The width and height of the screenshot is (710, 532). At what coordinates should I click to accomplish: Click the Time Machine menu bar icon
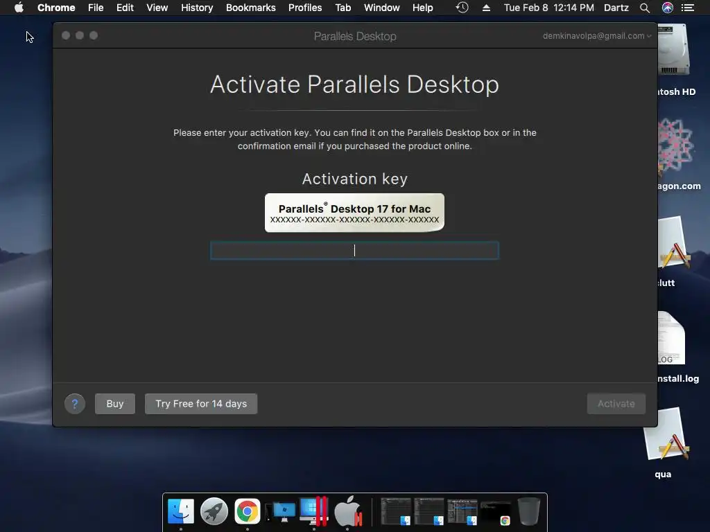pos(462,8)
